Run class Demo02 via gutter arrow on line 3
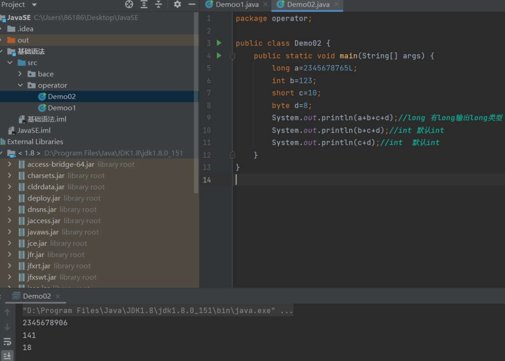 tap(219, 43)
